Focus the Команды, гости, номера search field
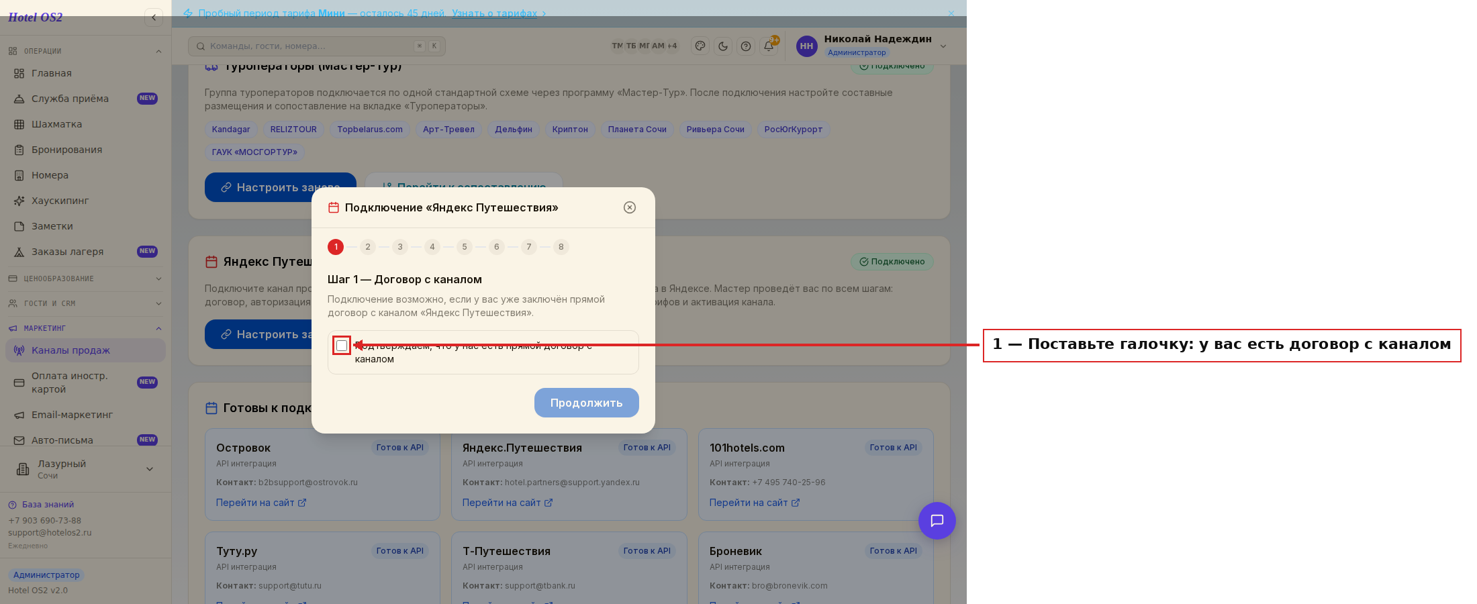The image size is (1477, 604). point(317,46)
